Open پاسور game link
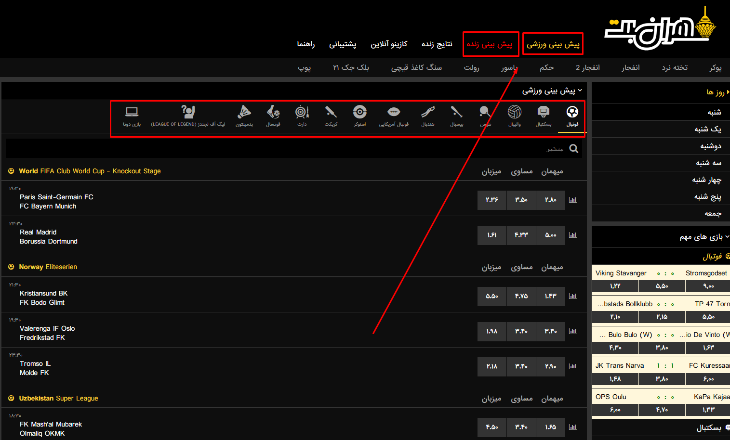Viewport: 730px width, 440px height. tap(509, 68)
